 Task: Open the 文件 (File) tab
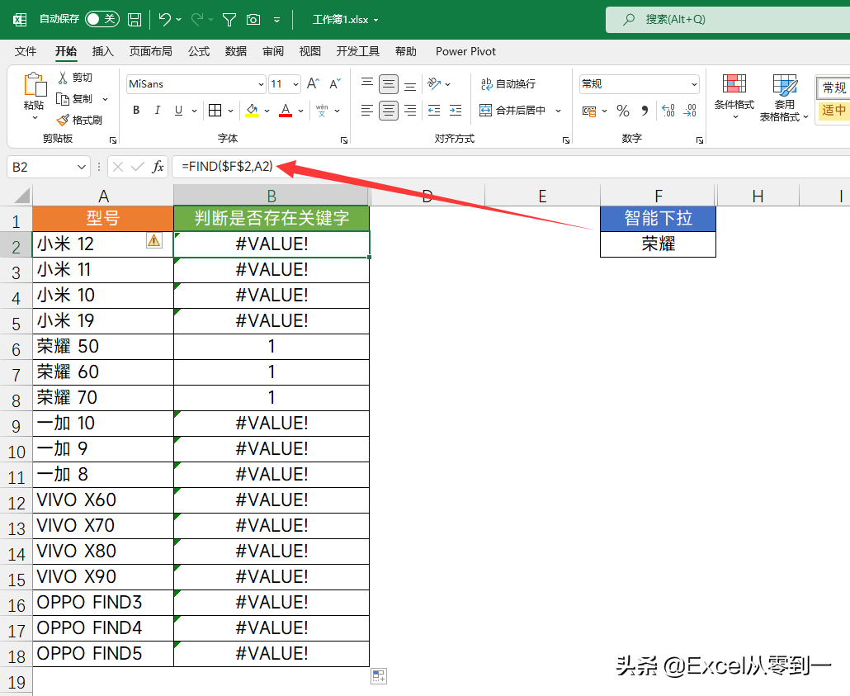pyautogui.click(x=26, y=51)
